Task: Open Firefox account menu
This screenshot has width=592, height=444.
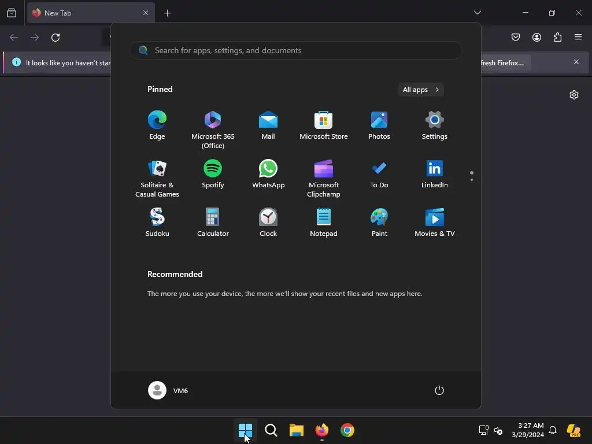Action: coord(536,37)
